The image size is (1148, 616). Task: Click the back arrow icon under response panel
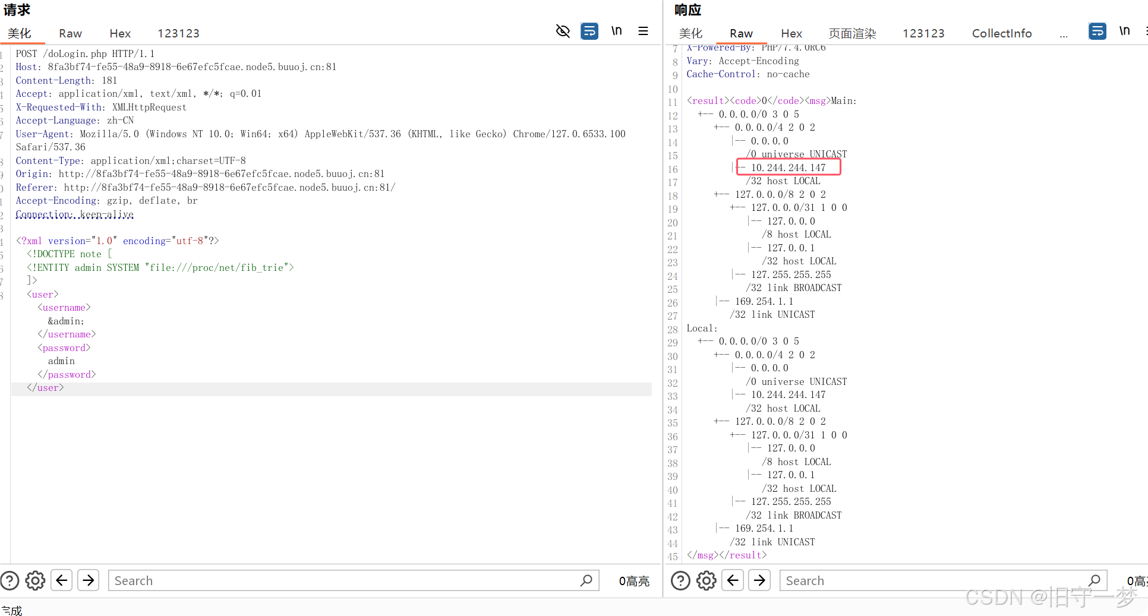coord(732,580)
